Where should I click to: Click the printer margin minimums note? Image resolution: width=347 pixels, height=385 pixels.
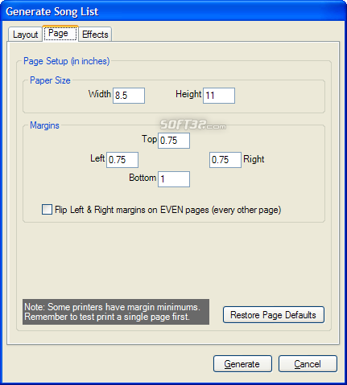[x=116, y=312]
